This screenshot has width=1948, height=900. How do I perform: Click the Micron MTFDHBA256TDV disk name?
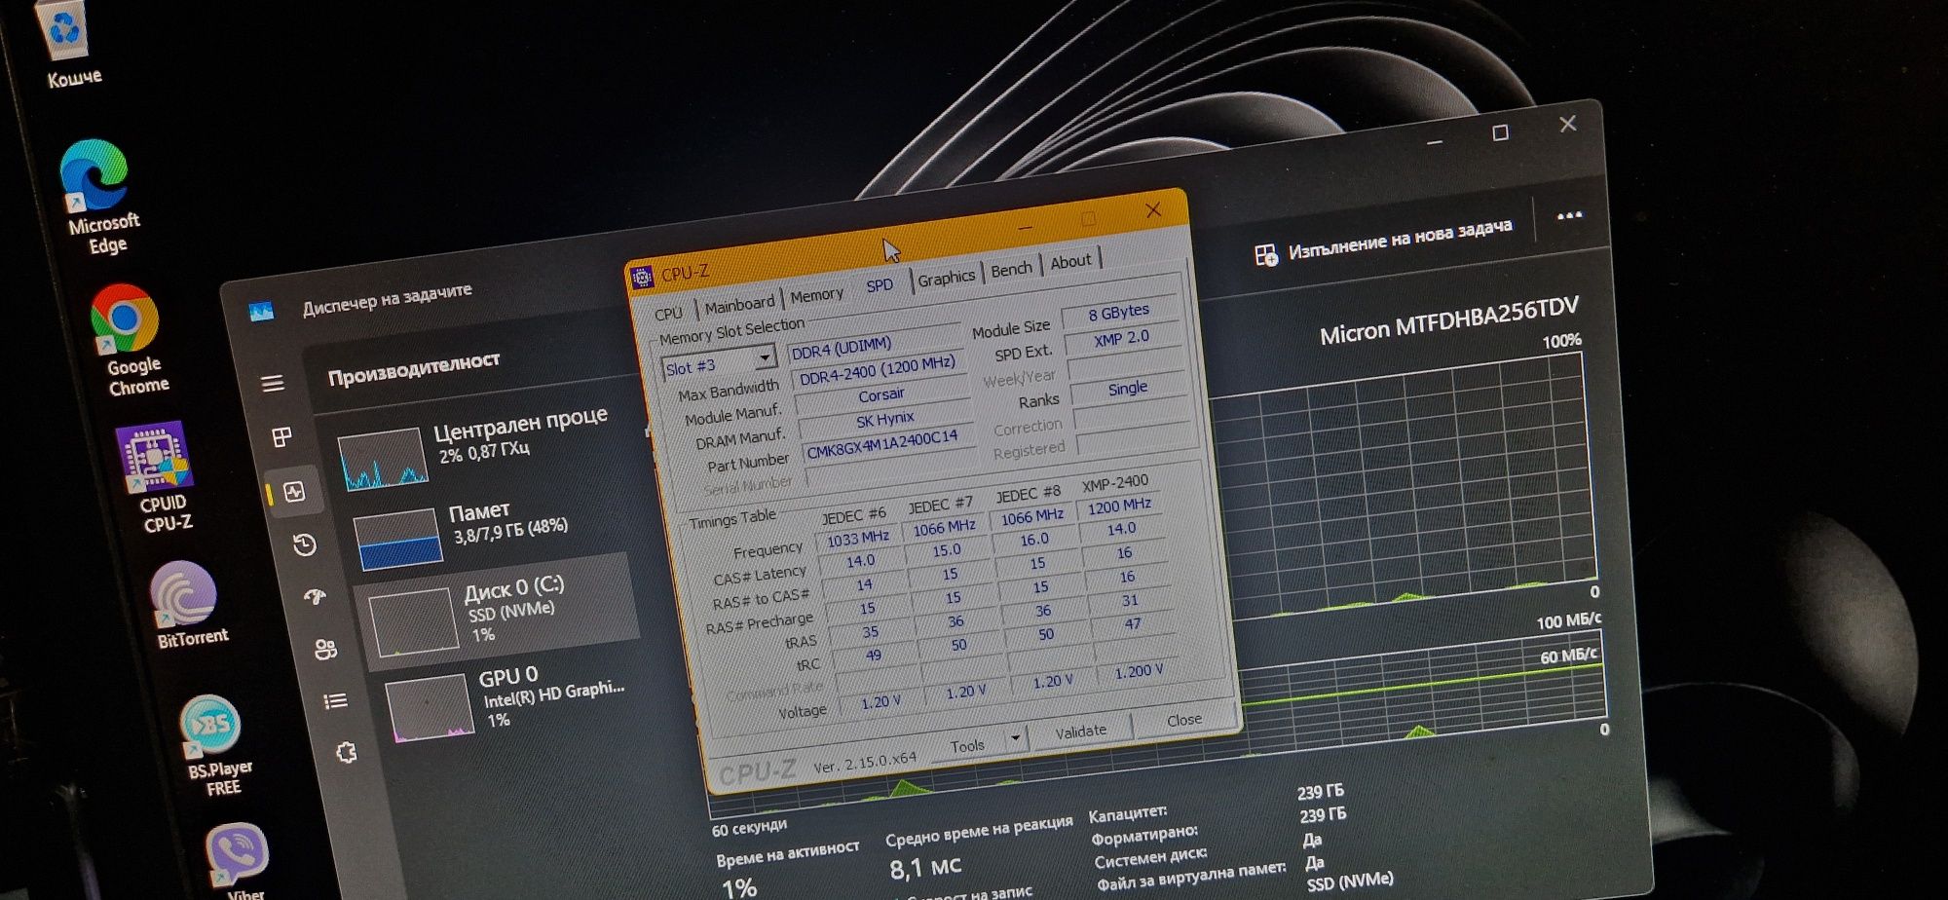click(1448, 320)
